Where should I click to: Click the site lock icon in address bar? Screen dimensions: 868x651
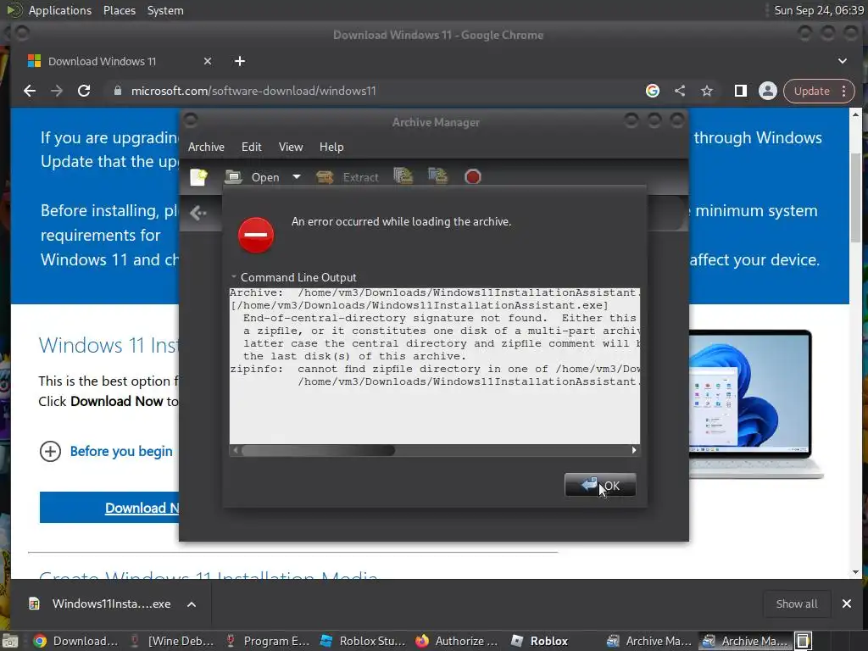pyautogui.click(x=117, y=91)
